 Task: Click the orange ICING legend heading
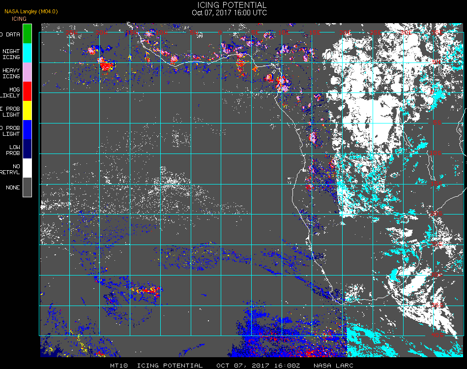pyautogui.click(x=19, y=19)
